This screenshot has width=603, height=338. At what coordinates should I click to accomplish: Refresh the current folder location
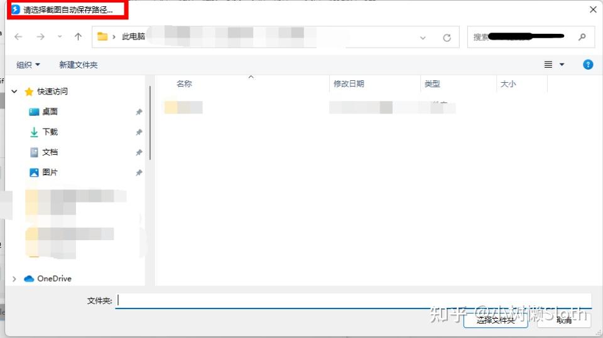pos(447,38)
